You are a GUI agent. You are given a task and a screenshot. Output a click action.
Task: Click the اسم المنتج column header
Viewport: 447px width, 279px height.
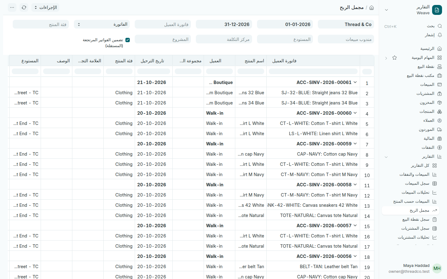251,61
